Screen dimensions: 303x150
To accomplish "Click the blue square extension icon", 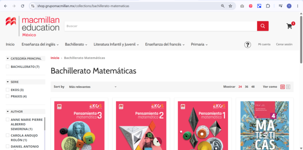I will point(259,6).
